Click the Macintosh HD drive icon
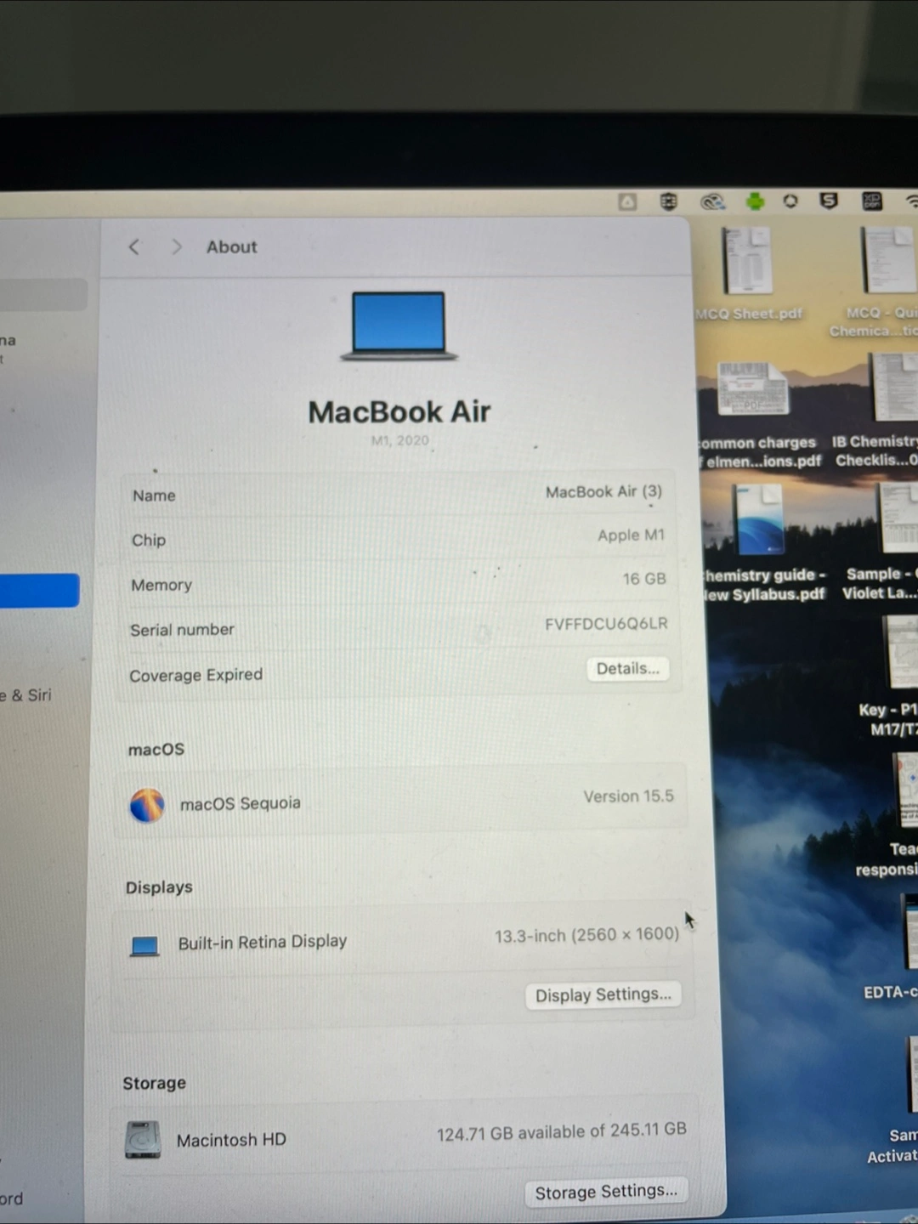Image resolution: width=918 pixels, height=1224 pixels. click(143, 1140)
